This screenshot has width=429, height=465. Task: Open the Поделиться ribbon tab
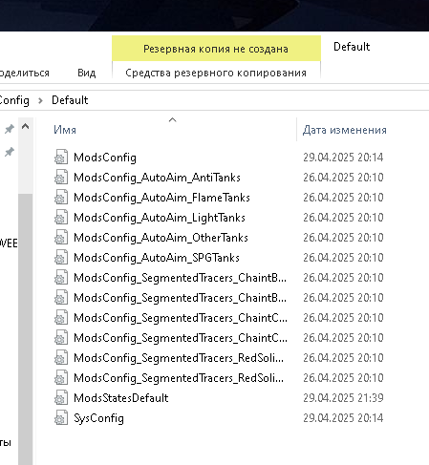pos(24,73)
